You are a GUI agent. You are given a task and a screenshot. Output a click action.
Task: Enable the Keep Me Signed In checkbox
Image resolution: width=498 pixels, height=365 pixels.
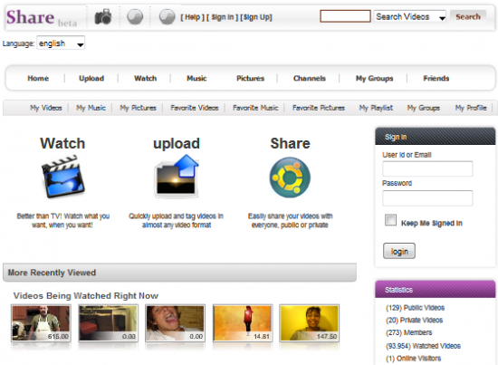coord(390,220)
